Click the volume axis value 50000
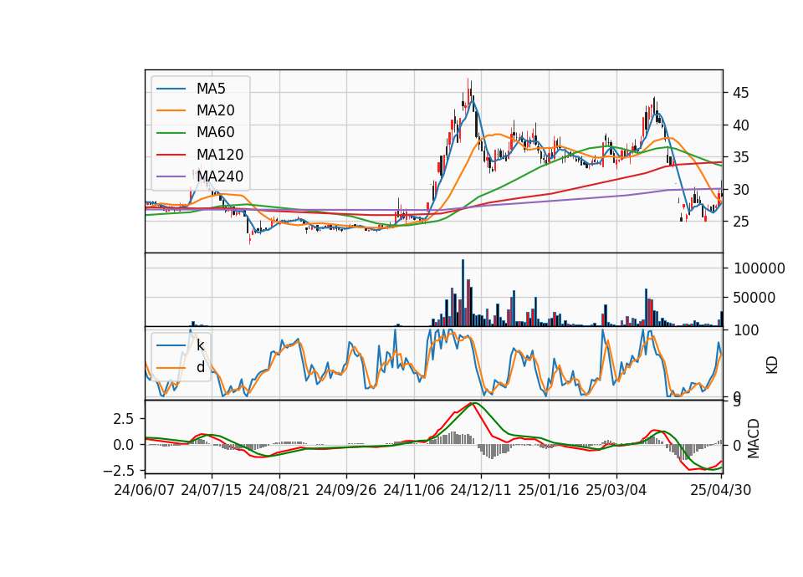The height and width of the screenshot is (577, 803). (x=754, y=298)
